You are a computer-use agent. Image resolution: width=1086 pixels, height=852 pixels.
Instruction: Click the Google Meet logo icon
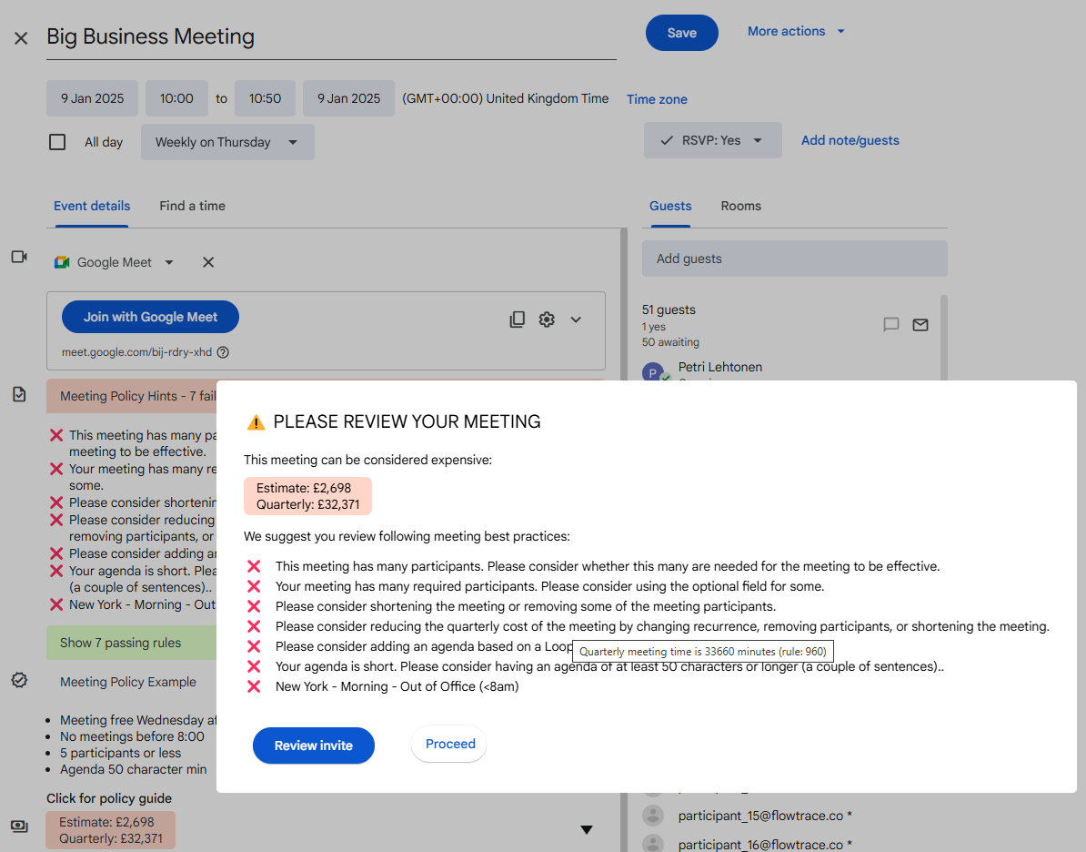coord(62,261)
